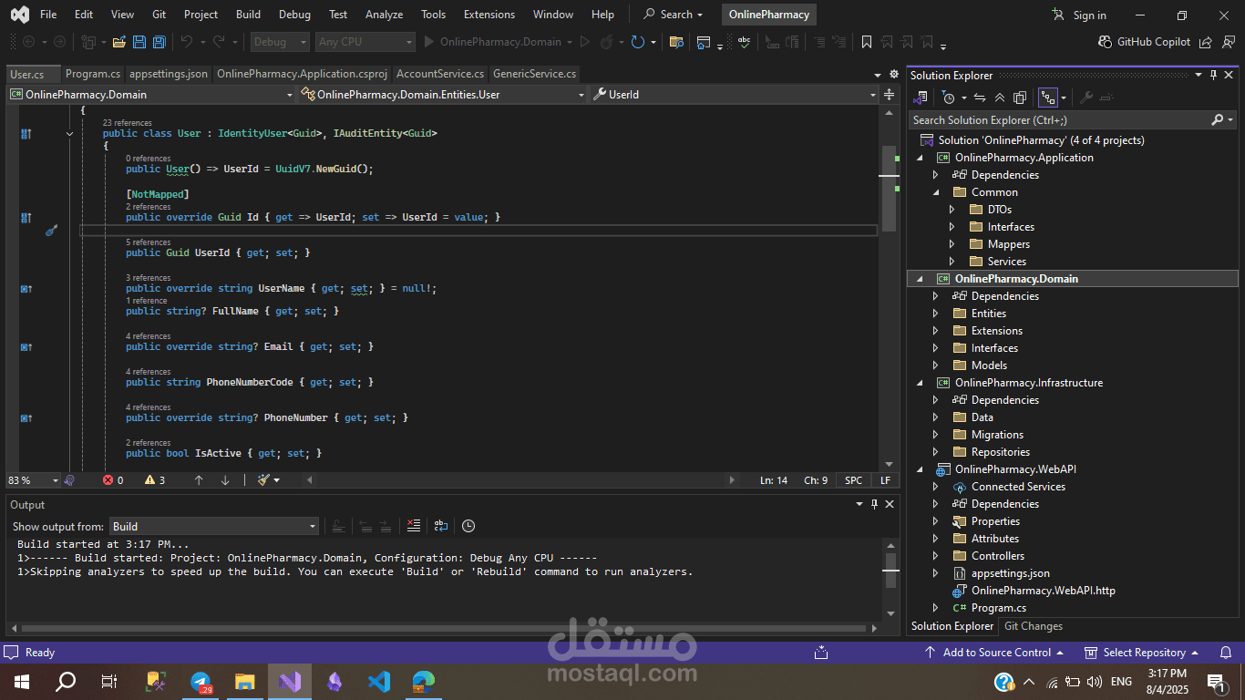Open the Build menu
This screenshot has width=1245, height=700.
(x=248, y=15)
